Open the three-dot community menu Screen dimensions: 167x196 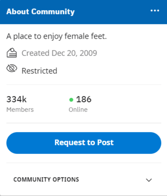pos(155,10)
